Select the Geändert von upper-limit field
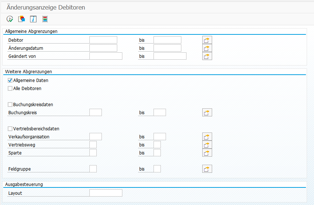This screenshot has width=314, height=205. click(x=170, y=56)
